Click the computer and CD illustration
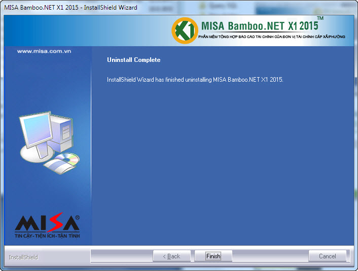This screenshot has width=358, height=271. click(49, 143)
